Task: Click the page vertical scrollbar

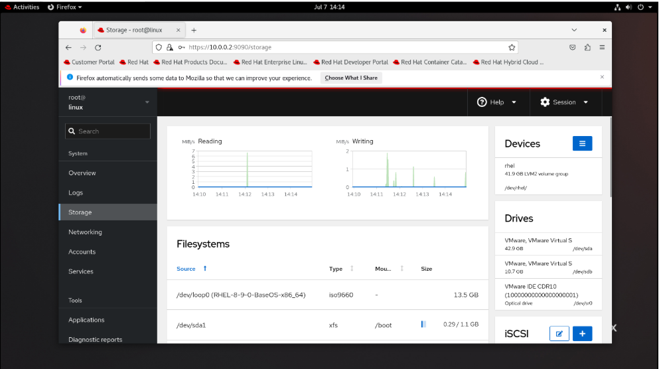Action: pos(611,157)
